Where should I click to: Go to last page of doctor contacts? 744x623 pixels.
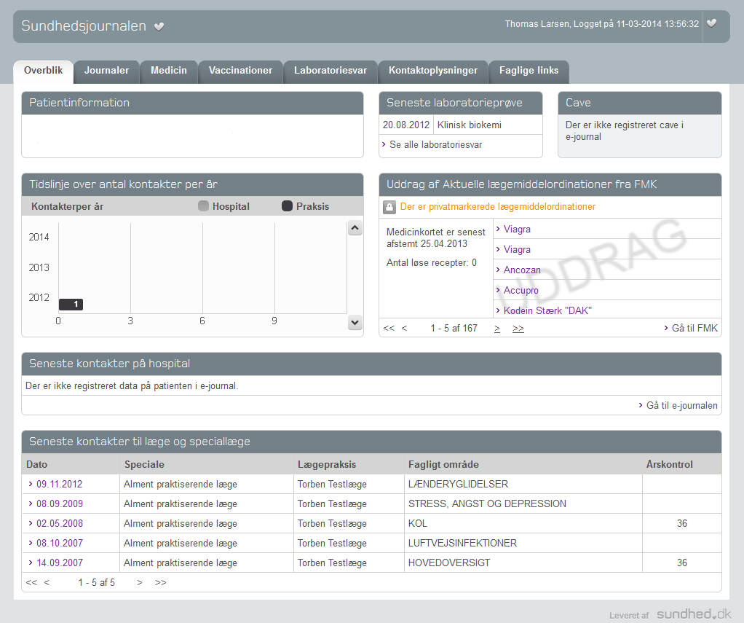tap(161, 582)
